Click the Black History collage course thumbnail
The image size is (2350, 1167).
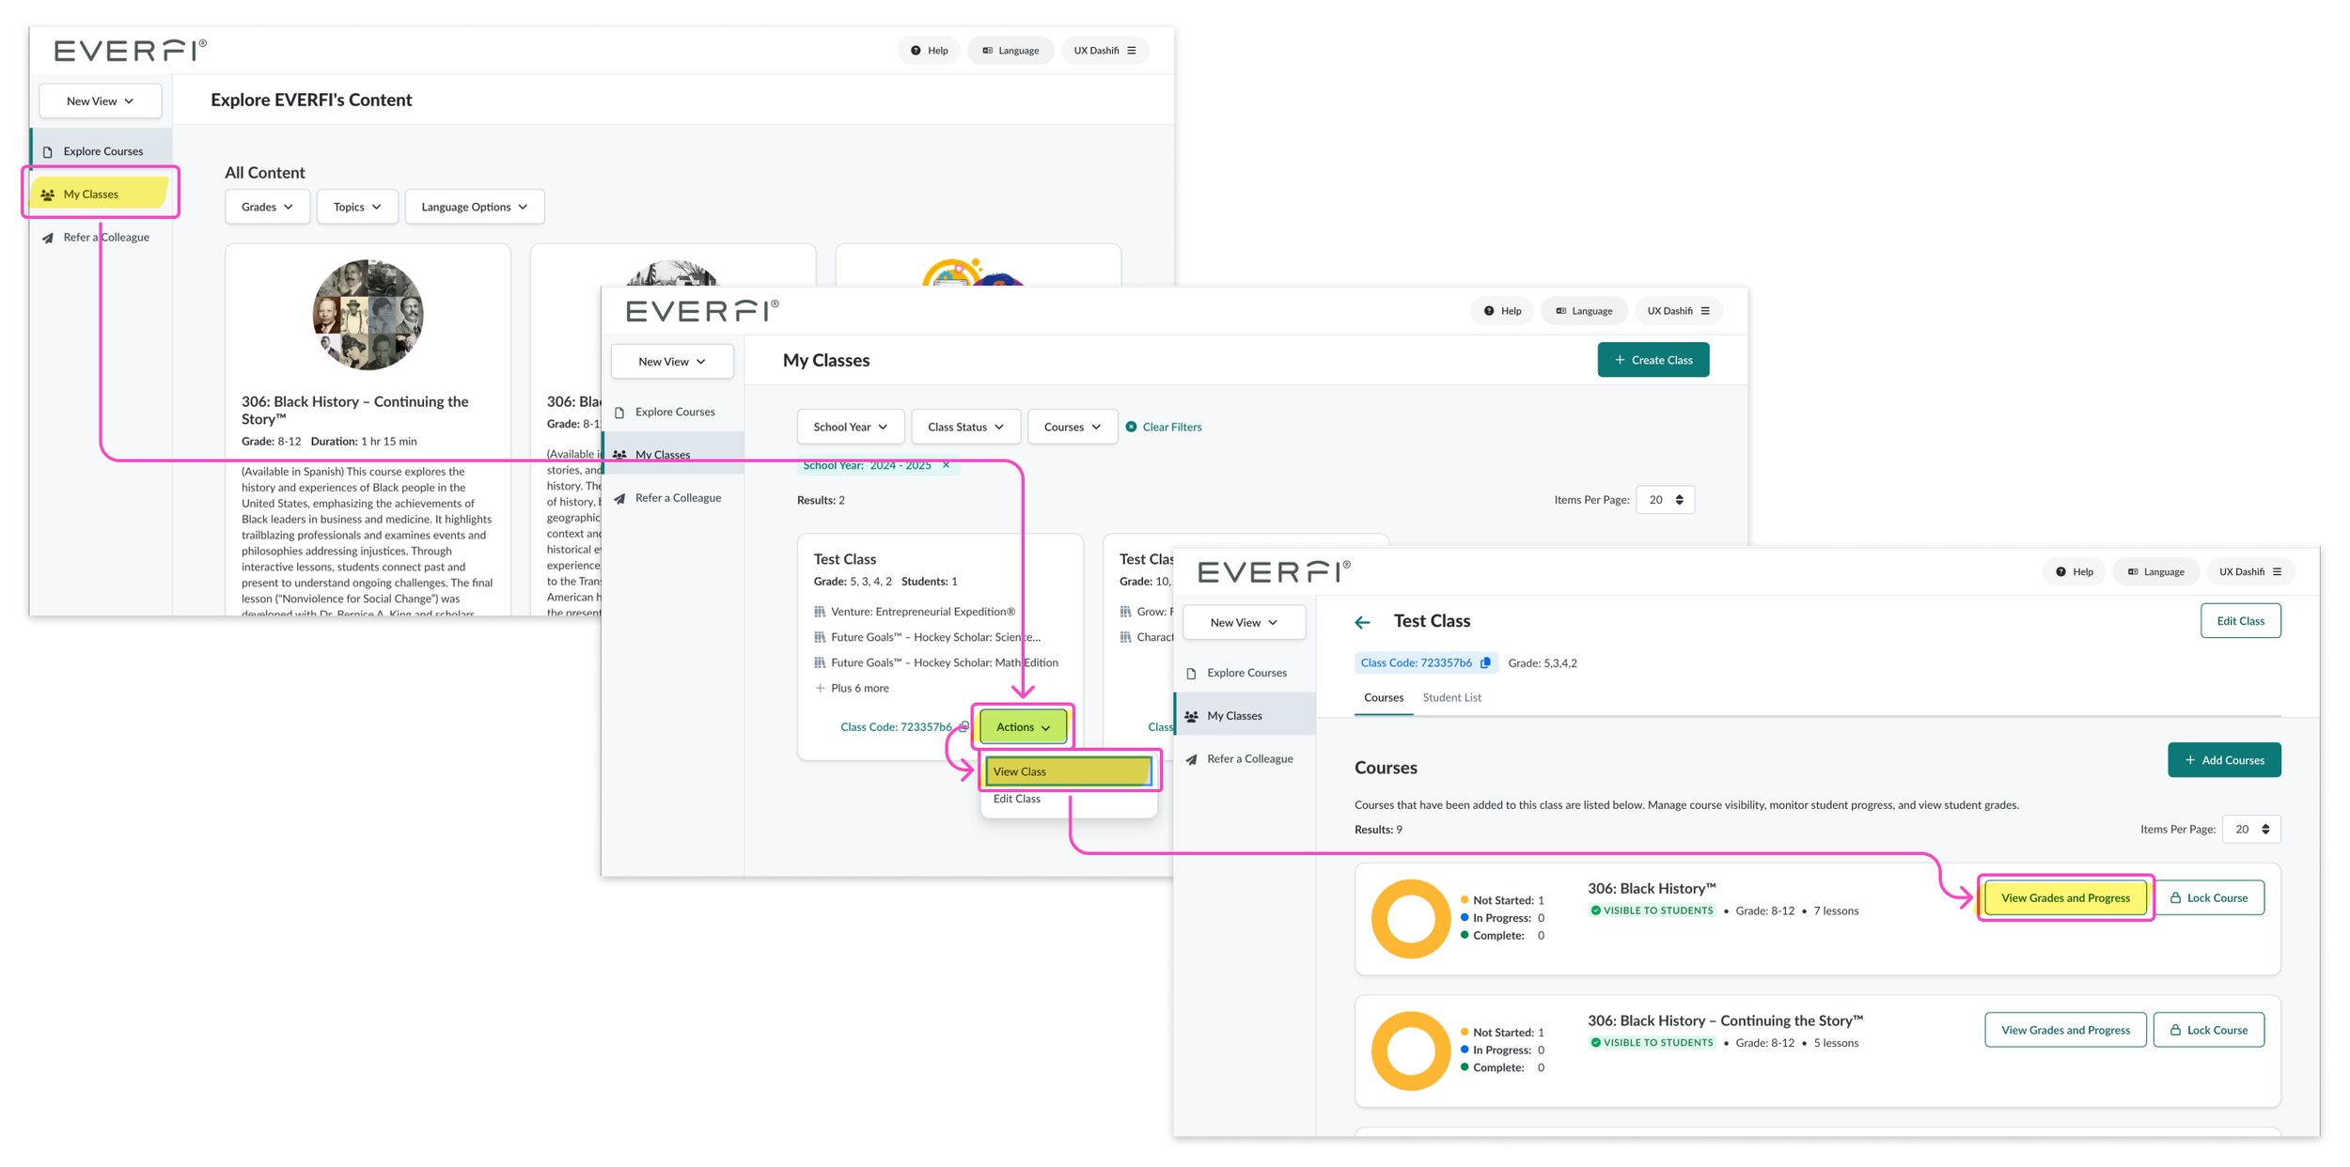click(x=368, y=315)
